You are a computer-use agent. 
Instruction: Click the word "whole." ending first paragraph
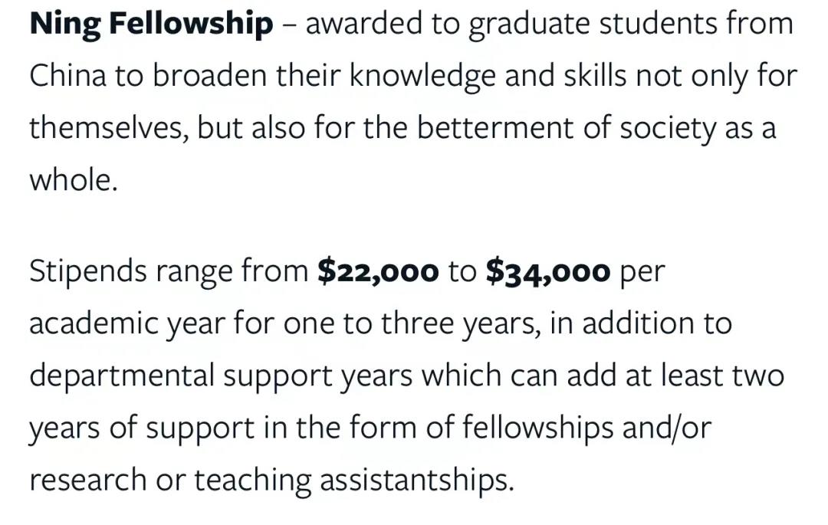point(74,180)
